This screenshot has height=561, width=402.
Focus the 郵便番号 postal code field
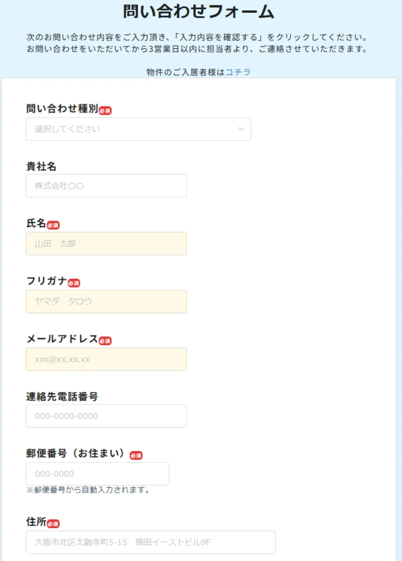97,474
